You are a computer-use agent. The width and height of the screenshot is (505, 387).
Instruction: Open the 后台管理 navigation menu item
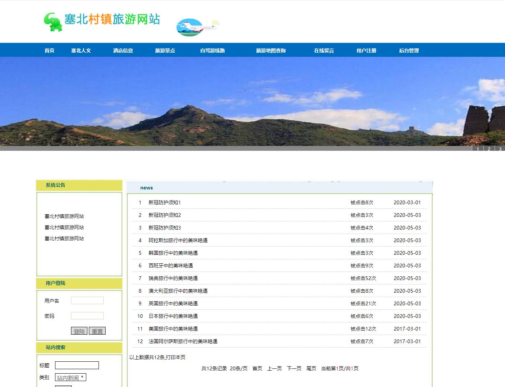(409, 50)
